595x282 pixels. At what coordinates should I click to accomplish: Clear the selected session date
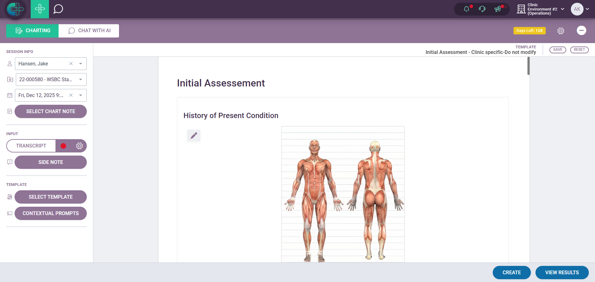71,95
